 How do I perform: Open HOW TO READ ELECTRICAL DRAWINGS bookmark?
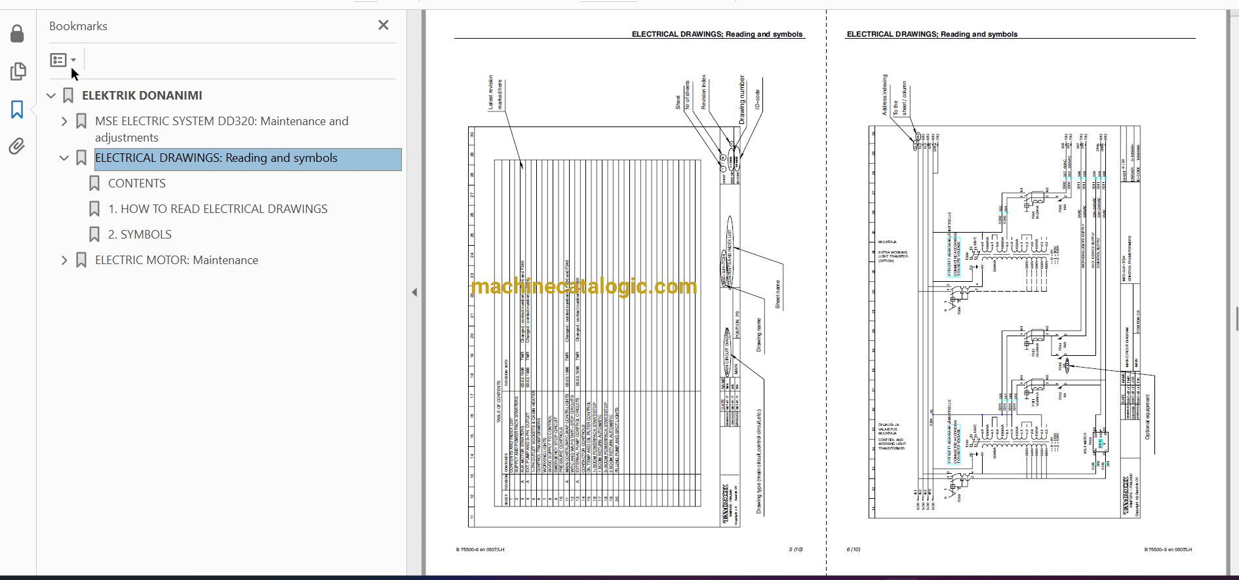218,209
